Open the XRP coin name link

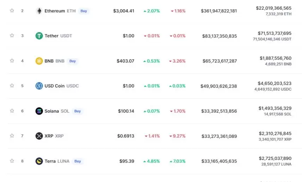click(49, 136)
